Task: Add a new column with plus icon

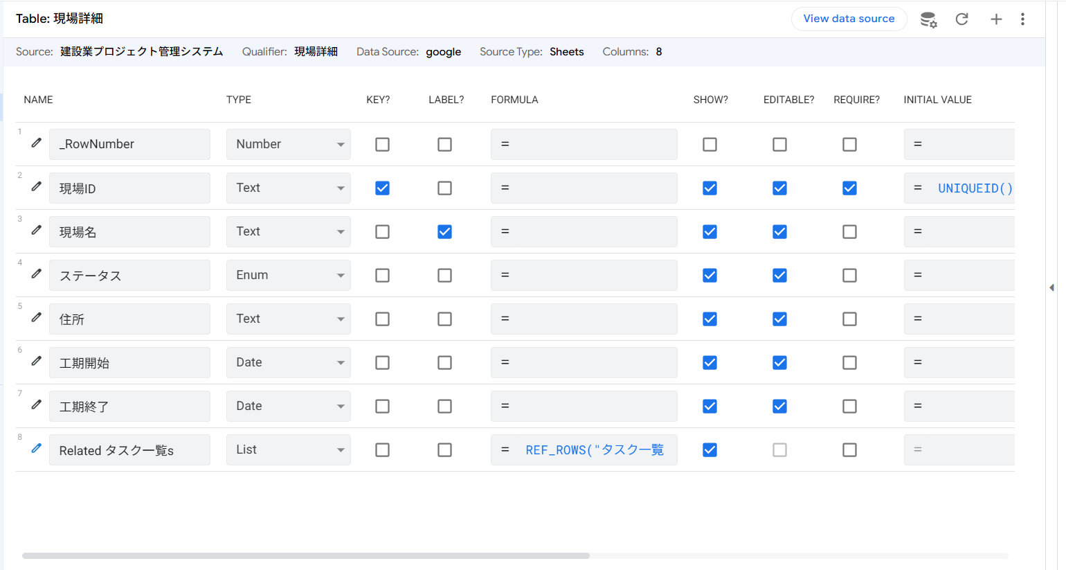Action: tap(996, 19)
